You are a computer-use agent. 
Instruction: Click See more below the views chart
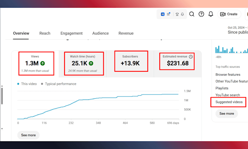28,135
